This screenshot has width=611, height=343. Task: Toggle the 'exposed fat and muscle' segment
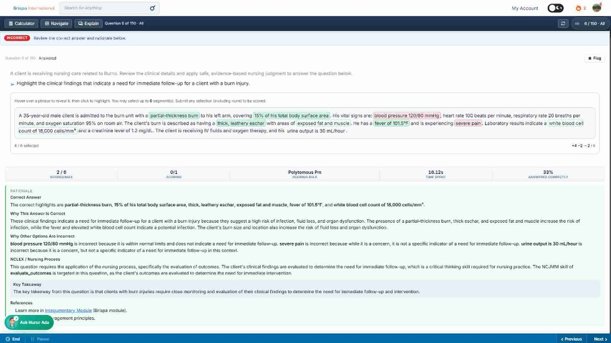click(323, 123)
